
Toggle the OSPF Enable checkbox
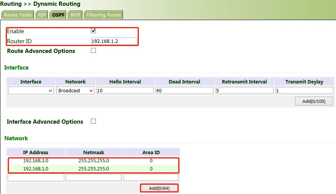[x=93, y=31]
